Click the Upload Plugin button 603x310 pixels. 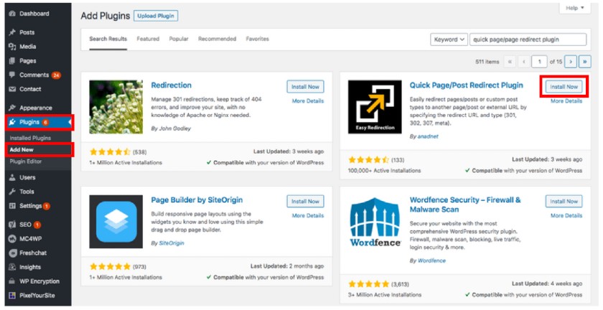156,16
